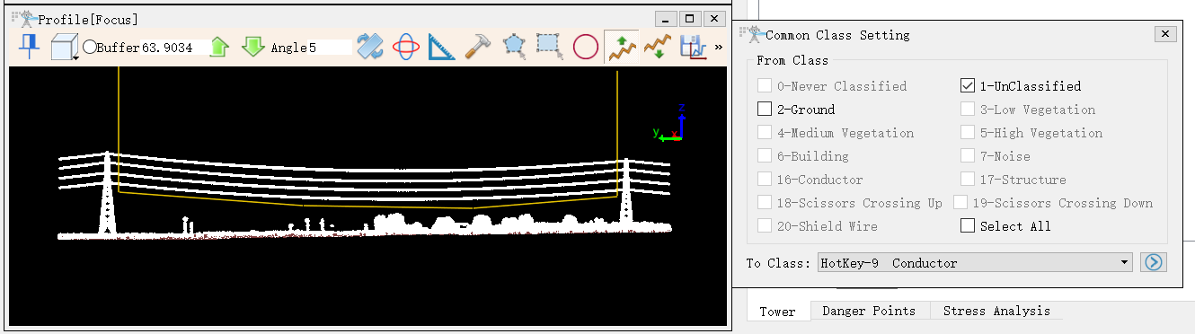
Task: Close the Profile window
Action: pos(714,18)
